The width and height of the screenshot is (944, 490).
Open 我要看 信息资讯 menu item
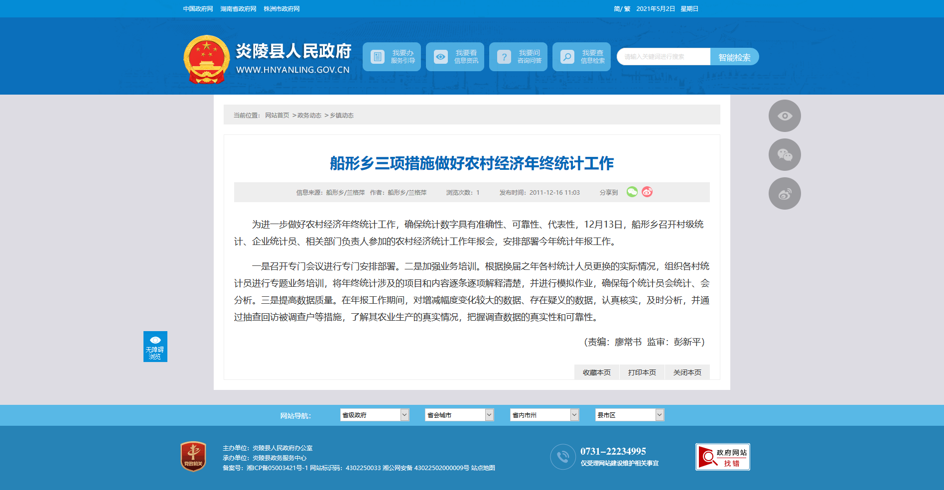[x=455, y=57]
